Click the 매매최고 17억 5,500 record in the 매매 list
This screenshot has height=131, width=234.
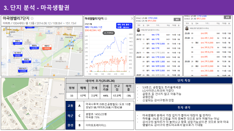coord(147,18)
